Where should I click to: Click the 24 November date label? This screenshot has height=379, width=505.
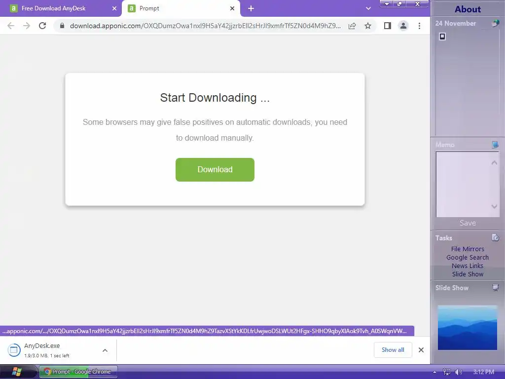455,23
